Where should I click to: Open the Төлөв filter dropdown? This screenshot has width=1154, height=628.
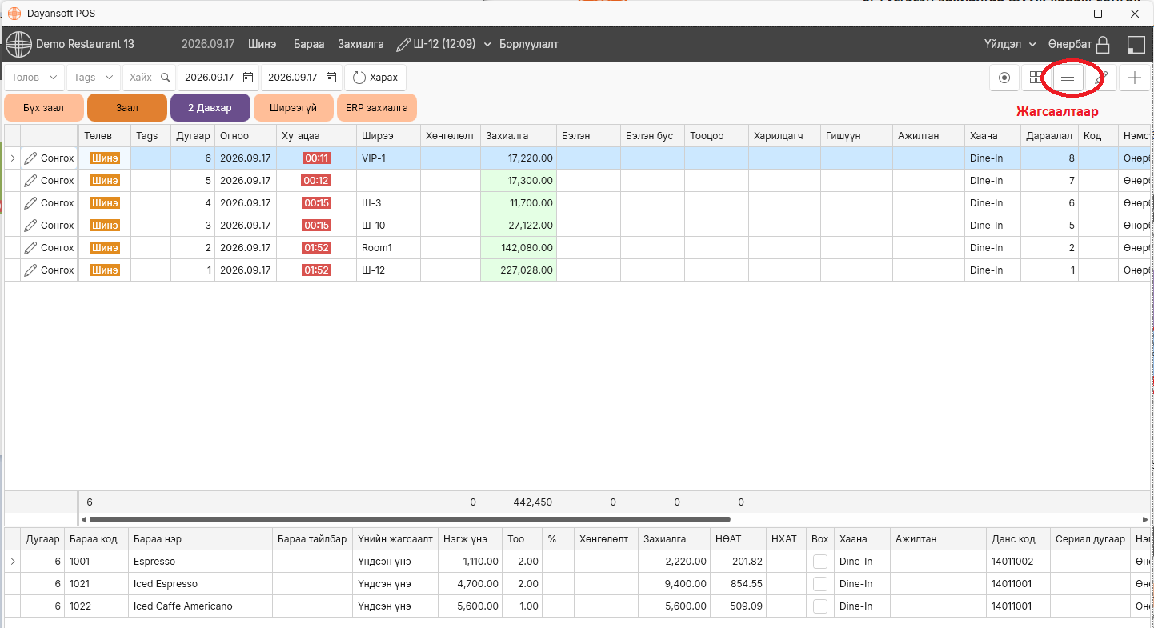tap(34, 78)
